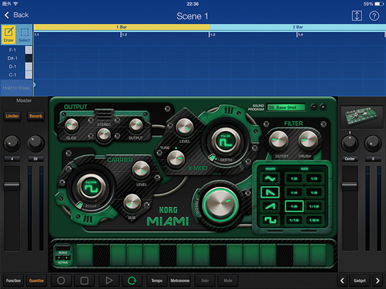Select the 1 Bar tab

pos(121,26)
